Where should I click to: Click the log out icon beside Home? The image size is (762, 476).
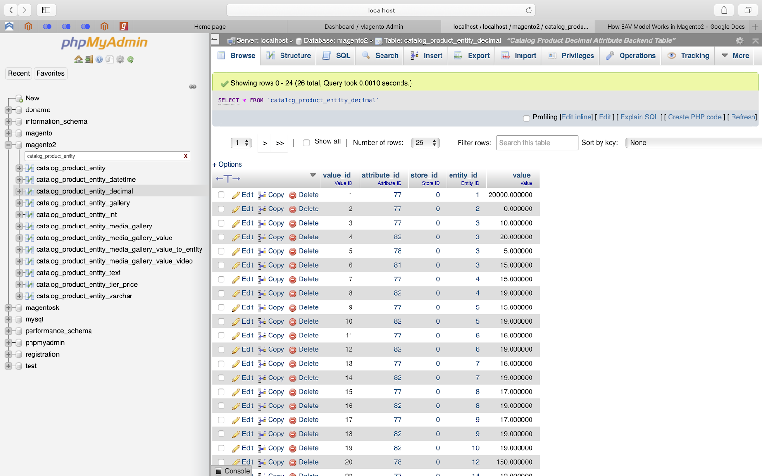point(89,59)
